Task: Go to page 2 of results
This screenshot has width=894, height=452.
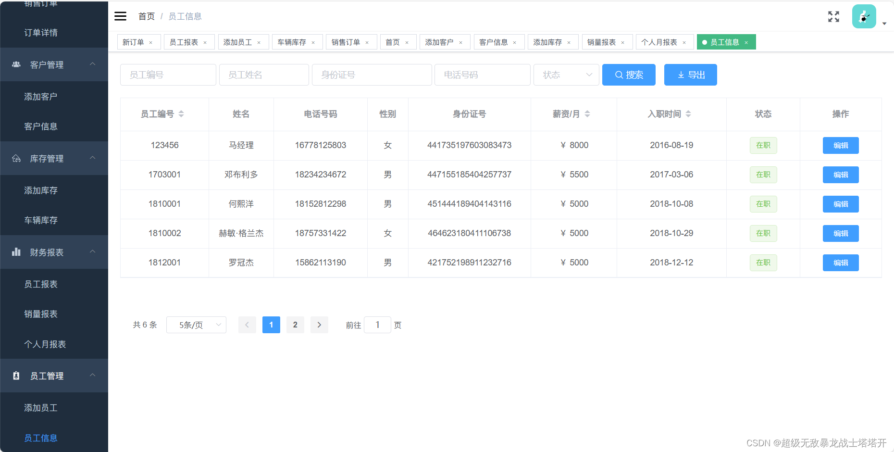Action: click(295, 325)
